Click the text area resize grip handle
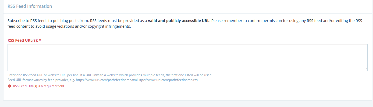 (365, 69)
